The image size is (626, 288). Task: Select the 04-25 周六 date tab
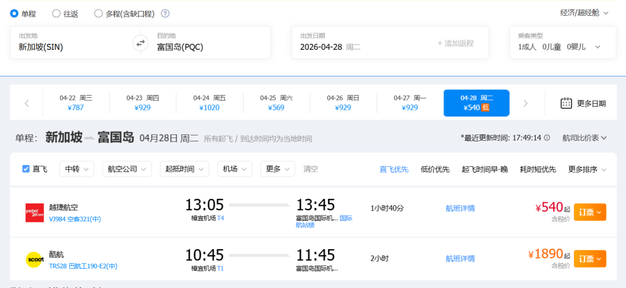point(276,103)
